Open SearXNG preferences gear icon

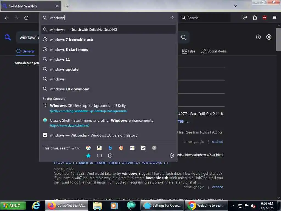point(269,37)
